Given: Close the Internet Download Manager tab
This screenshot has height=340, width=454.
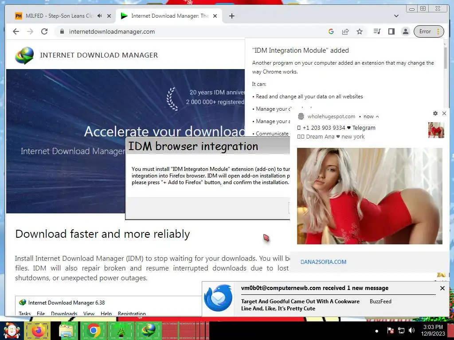Looking at the screenshot, I should coord(215,16).
